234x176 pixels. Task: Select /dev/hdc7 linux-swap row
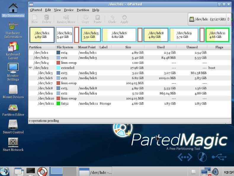(x=130, y=83)
